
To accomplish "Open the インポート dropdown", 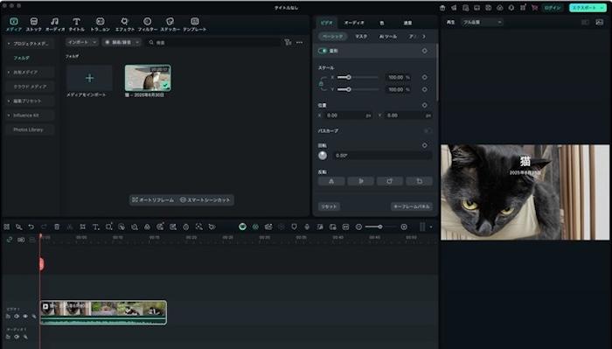I will 81,42.
